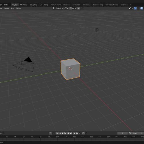The height and width of the screenshot is (144, 144).
Task: Toggle Show Gizmo in viewport header
Action: click(135, 8)
